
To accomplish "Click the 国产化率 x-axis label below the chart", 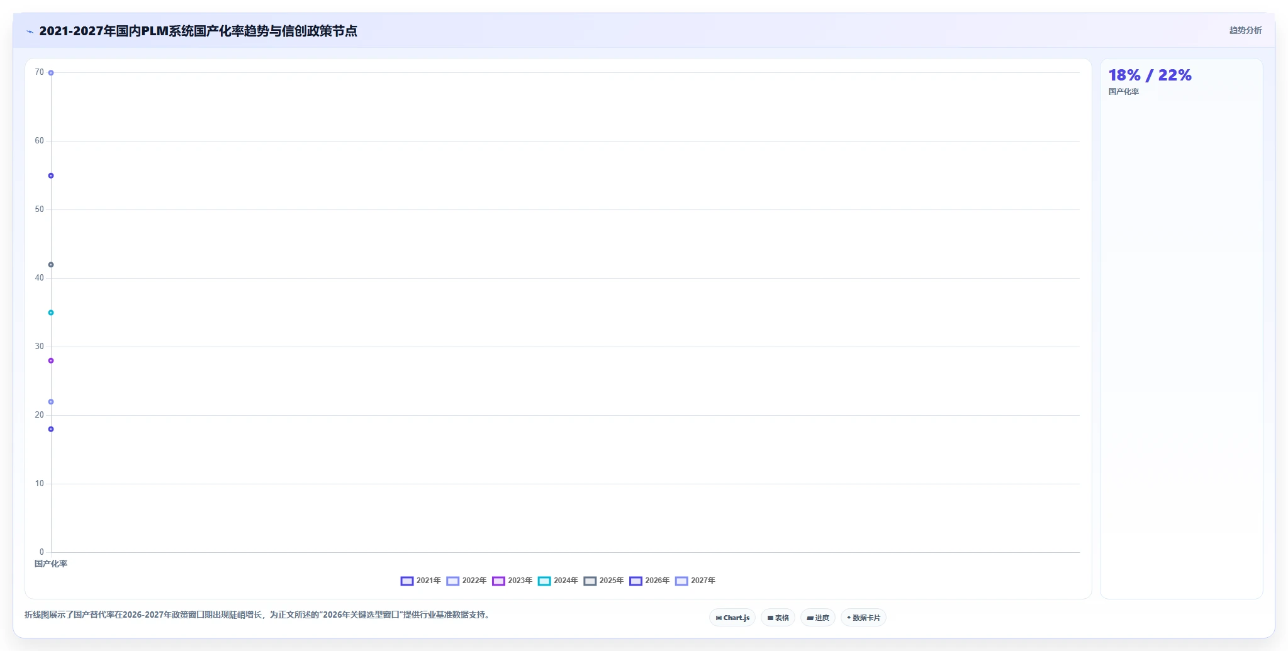I will pyautogui.click(x=50, y=564).
